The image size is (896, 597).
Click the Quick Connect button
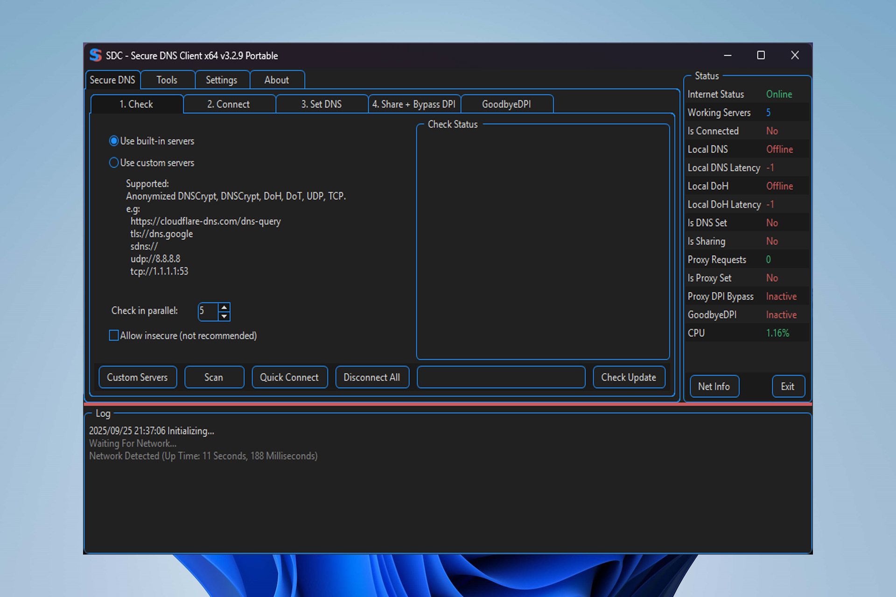[x=289, y=377]
